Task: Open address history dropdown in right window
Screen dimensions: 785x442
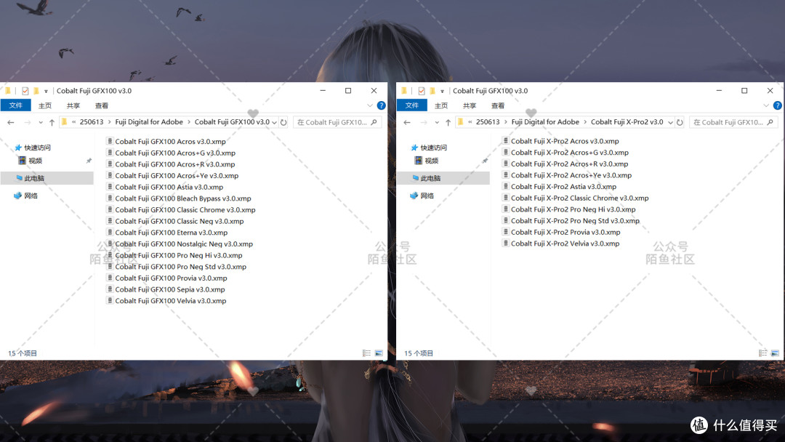Action: coord(670,122)
